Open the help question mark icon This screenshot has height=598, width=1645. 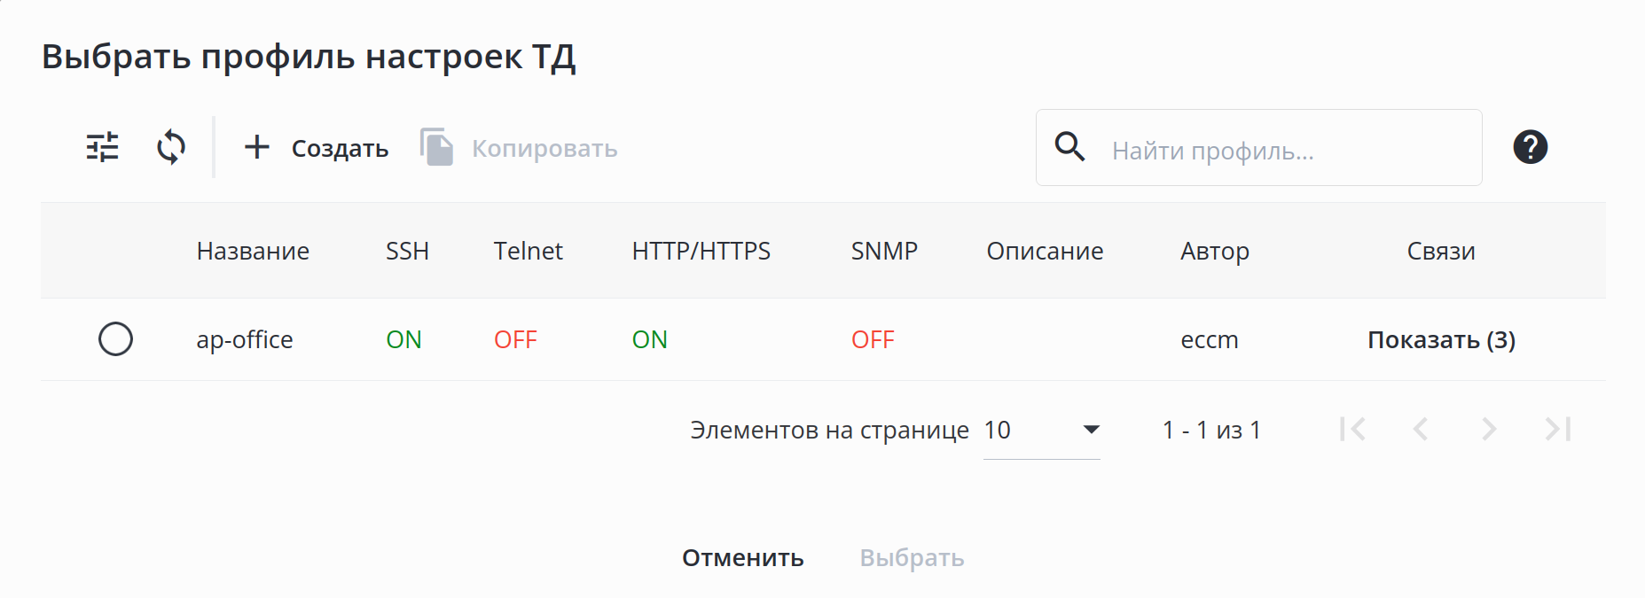pyautogui.click(x=1530, y=147)
